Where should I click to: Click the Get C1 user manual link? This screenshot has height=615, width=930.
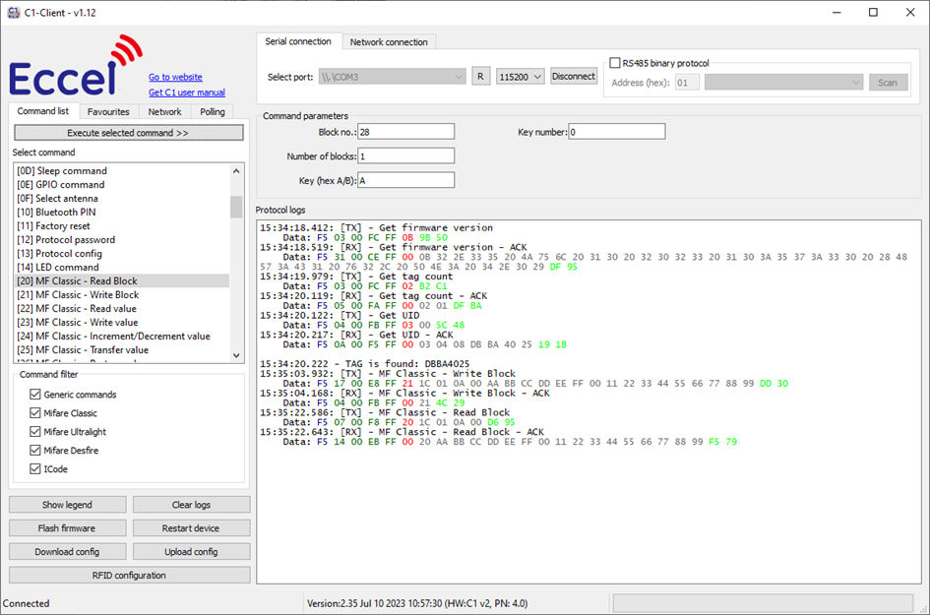[186, 92]
